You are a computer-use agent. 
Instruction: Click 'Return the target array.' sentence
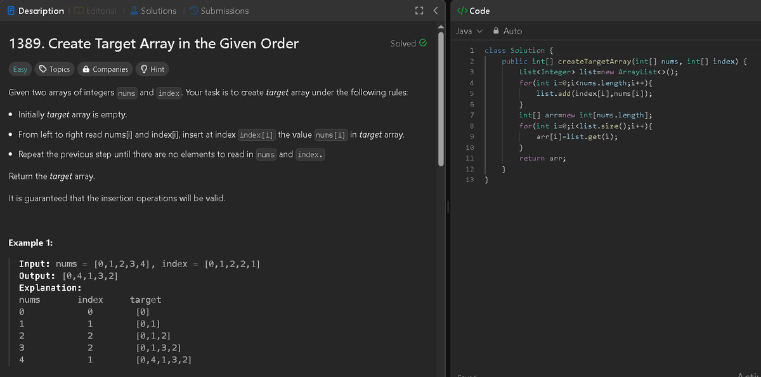pos(52,176)
